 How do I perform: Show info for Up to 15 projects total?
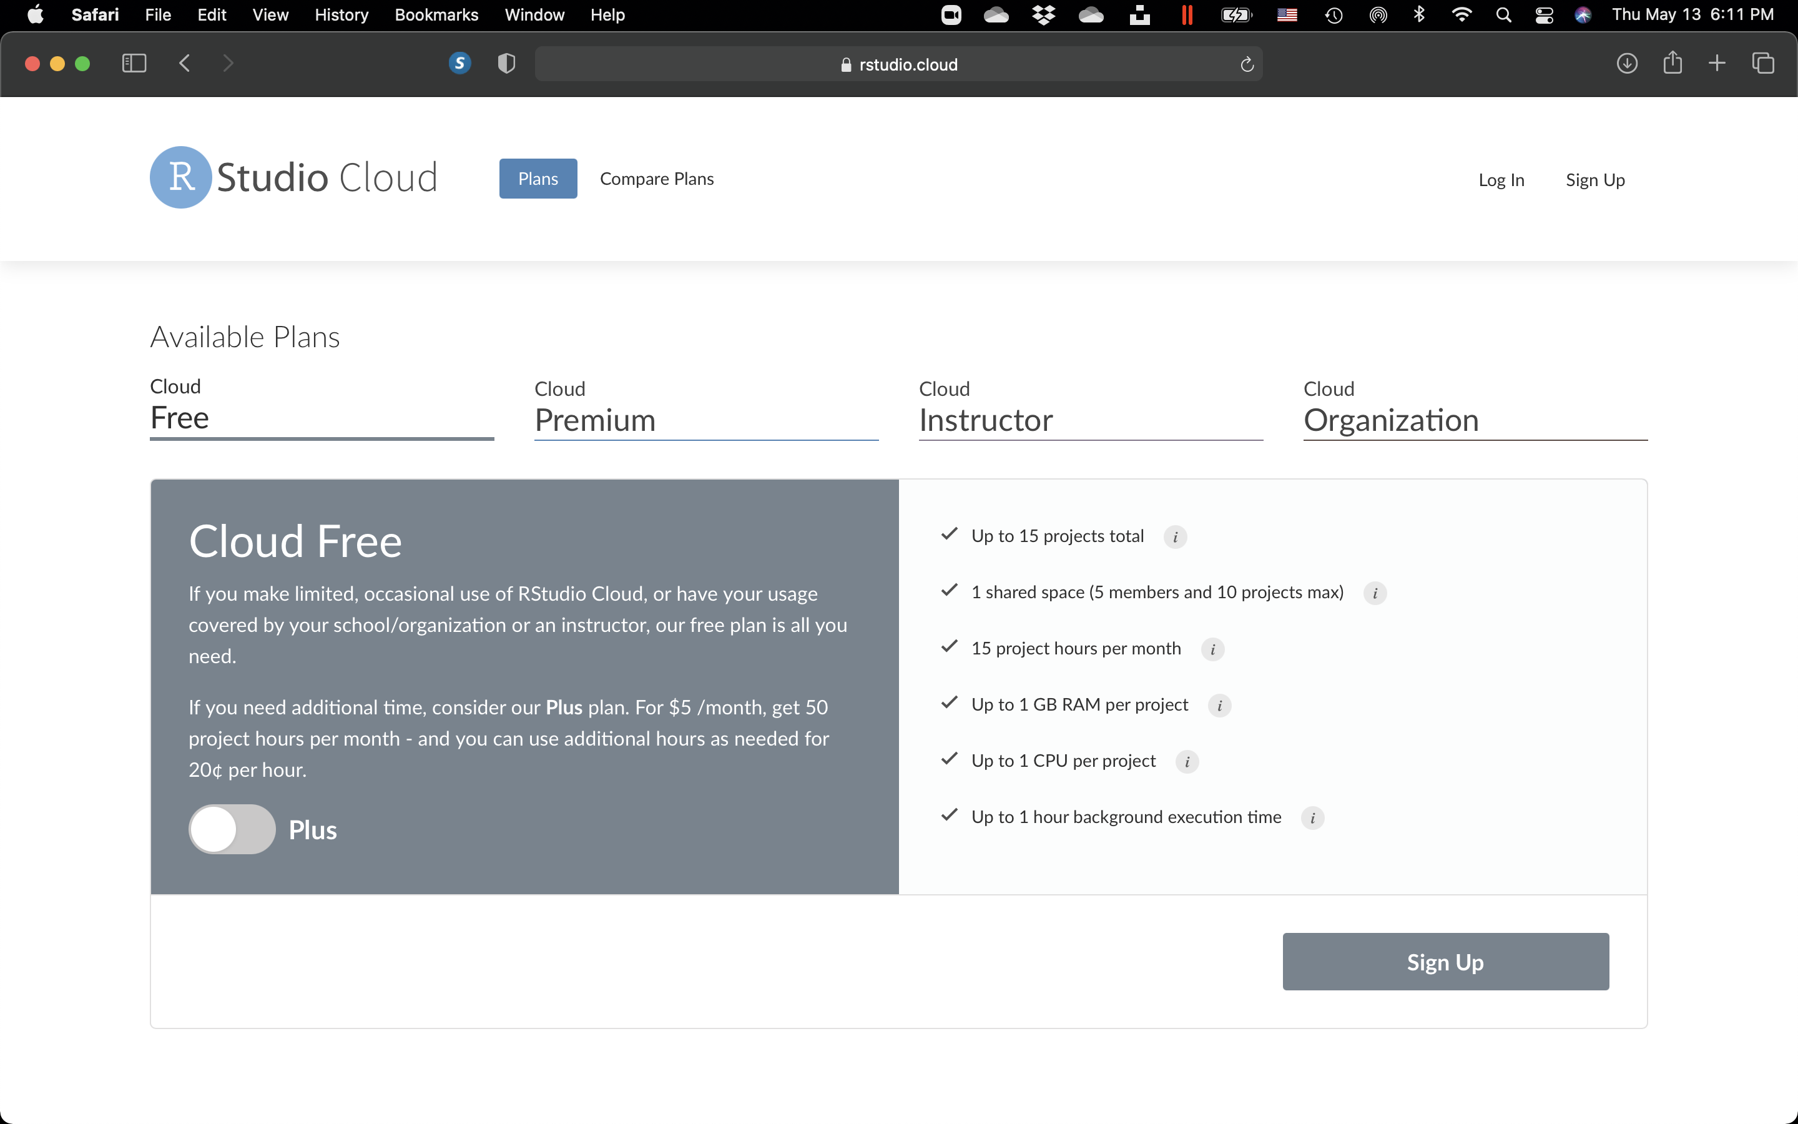(1175, 537)
